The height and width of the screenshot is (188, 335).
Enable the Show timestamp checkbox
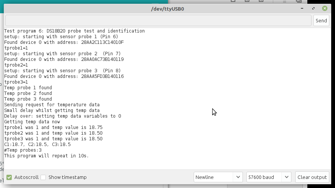point(43,177)
